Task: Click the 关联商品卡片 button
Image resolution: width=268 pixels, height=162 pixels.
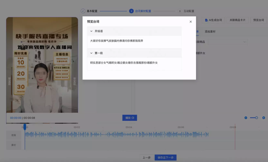Action: click(237, 20)
